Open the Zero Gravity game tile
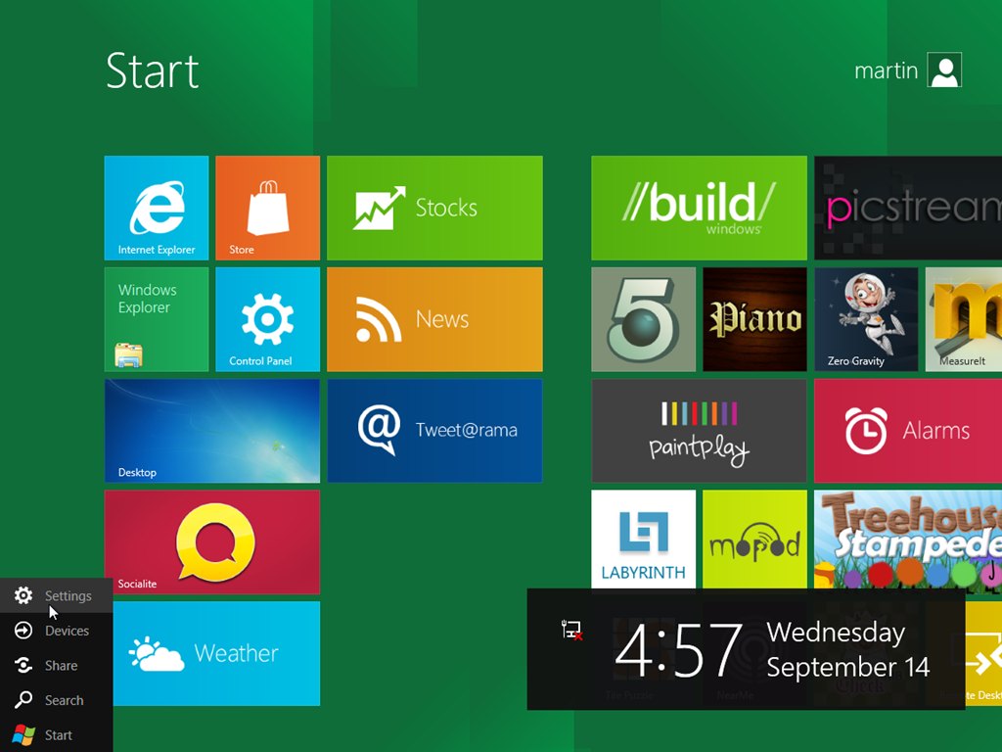The image size is (1002, 752). (x=866, y=319)
